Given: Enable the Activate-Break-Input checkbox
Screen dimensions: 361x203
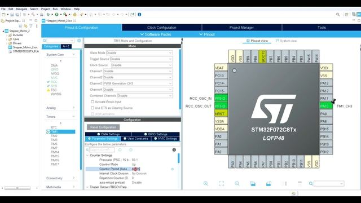Looking at the screenshot, I should pyautogui.click(x=93, y=101).
